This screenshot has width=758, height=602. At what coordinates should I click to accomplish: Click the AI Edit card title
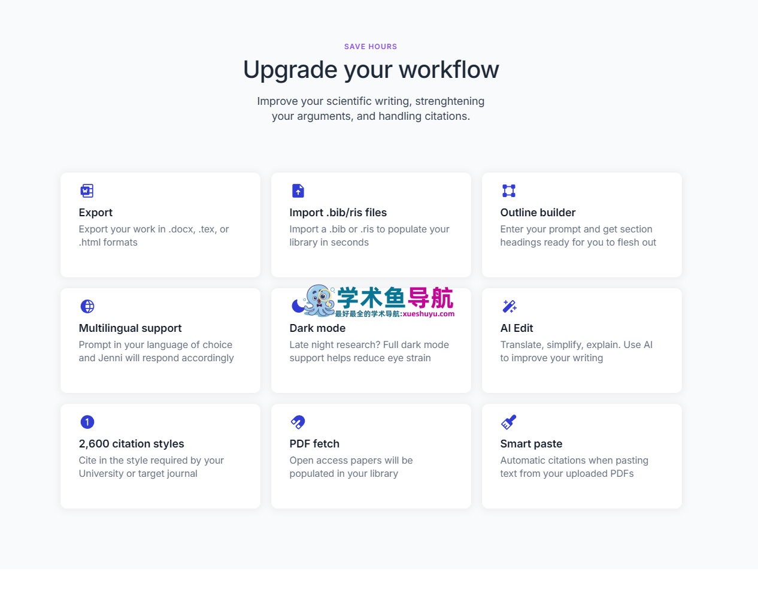(x=516, y=328)
